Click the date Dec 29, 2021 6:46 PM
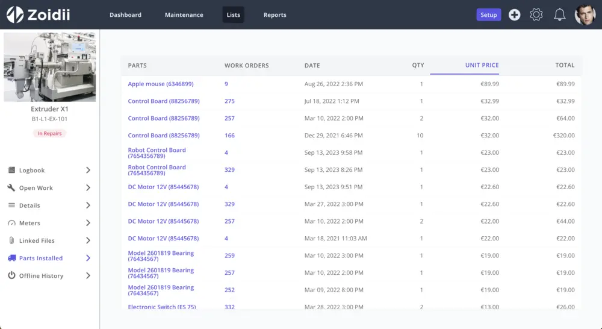The width and height of the screenshot is (602, 329). point(334,136)
